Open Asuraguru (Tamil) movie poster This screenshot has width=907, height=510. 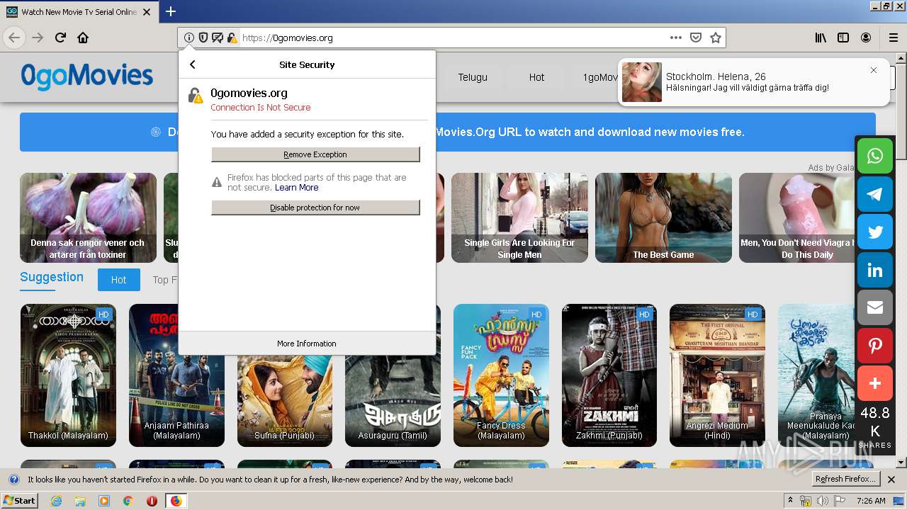pyautogui.click(x=393, y=401)
